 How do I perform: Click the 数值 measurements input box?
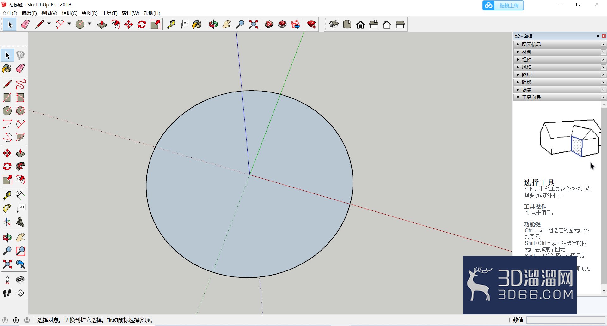coord(566,320)
